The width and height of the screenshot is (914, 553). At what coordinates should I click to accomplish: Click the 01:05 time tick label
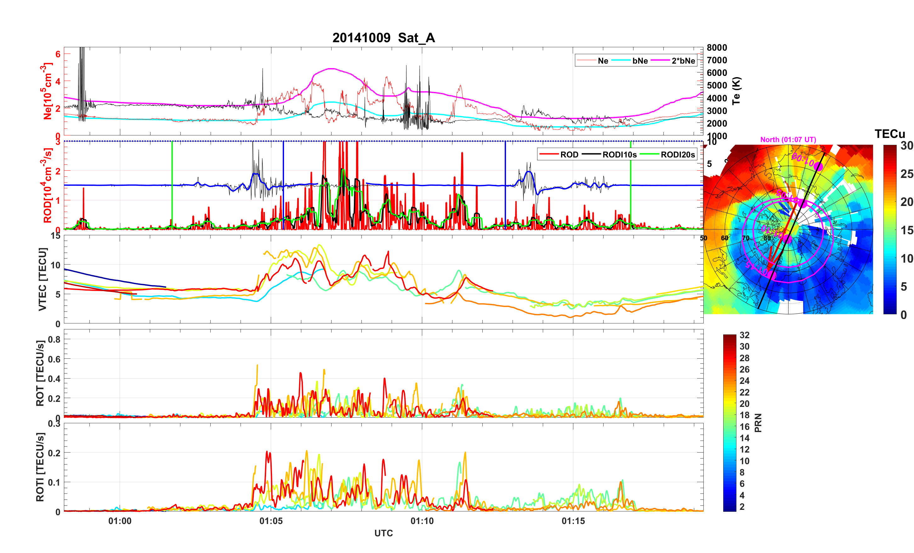click(271, 521)
